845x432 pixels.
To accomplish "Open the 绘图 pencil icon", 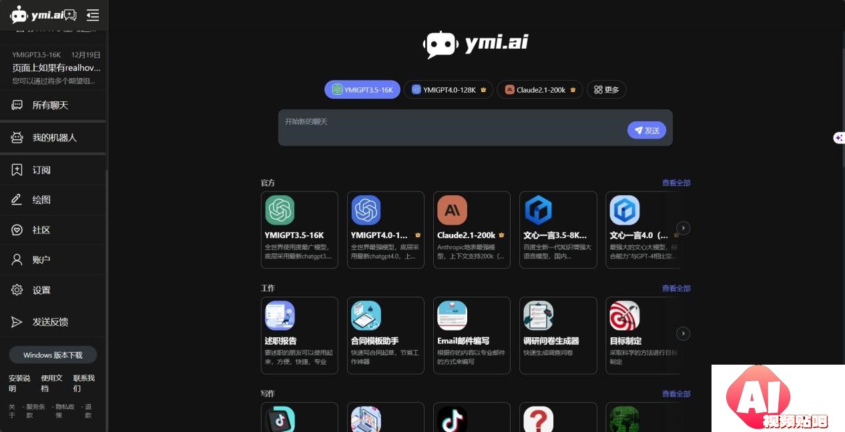I will (17, 199).
